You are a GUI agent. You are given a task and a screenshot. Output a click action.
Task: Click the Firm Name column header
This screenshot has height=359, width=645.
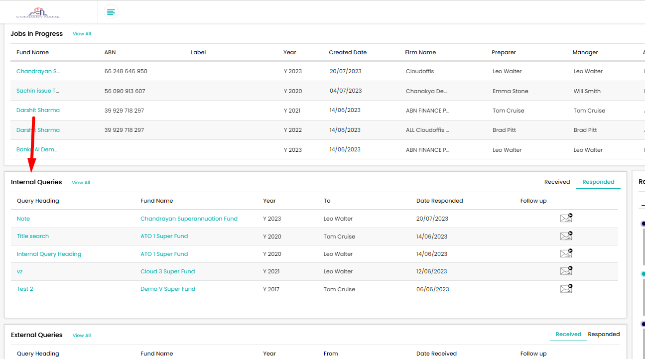pyautogui.click(x=420, y=52)
